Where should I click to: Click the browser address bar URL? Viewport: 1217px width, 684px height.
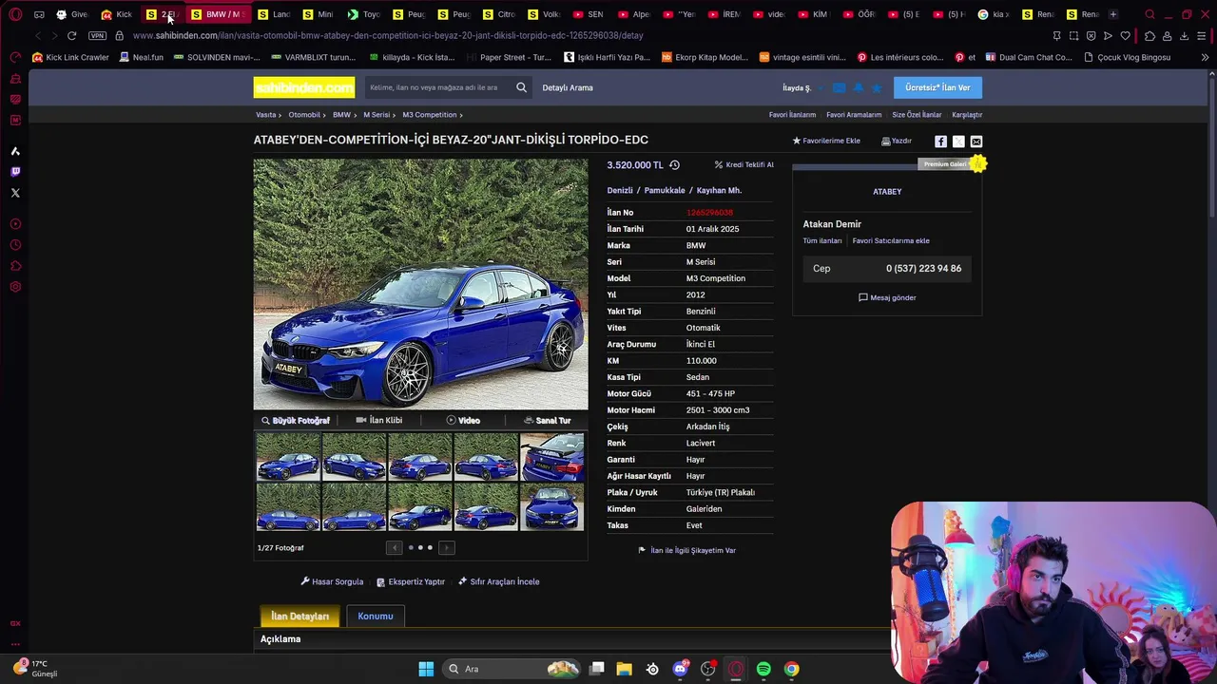pos(388,35)
